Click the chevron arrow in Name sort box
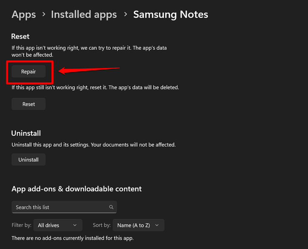 pos(157,225)
